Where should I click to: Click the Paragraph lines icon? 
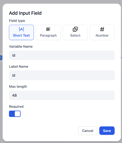click(x=48, y=29)
